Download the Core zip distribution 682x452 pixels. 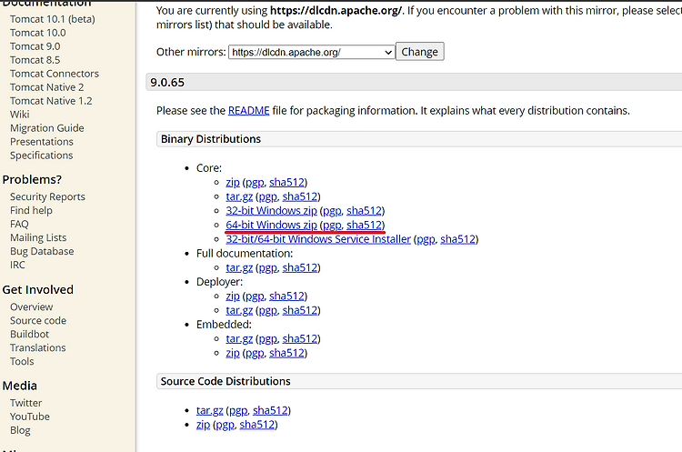[233, 182]
